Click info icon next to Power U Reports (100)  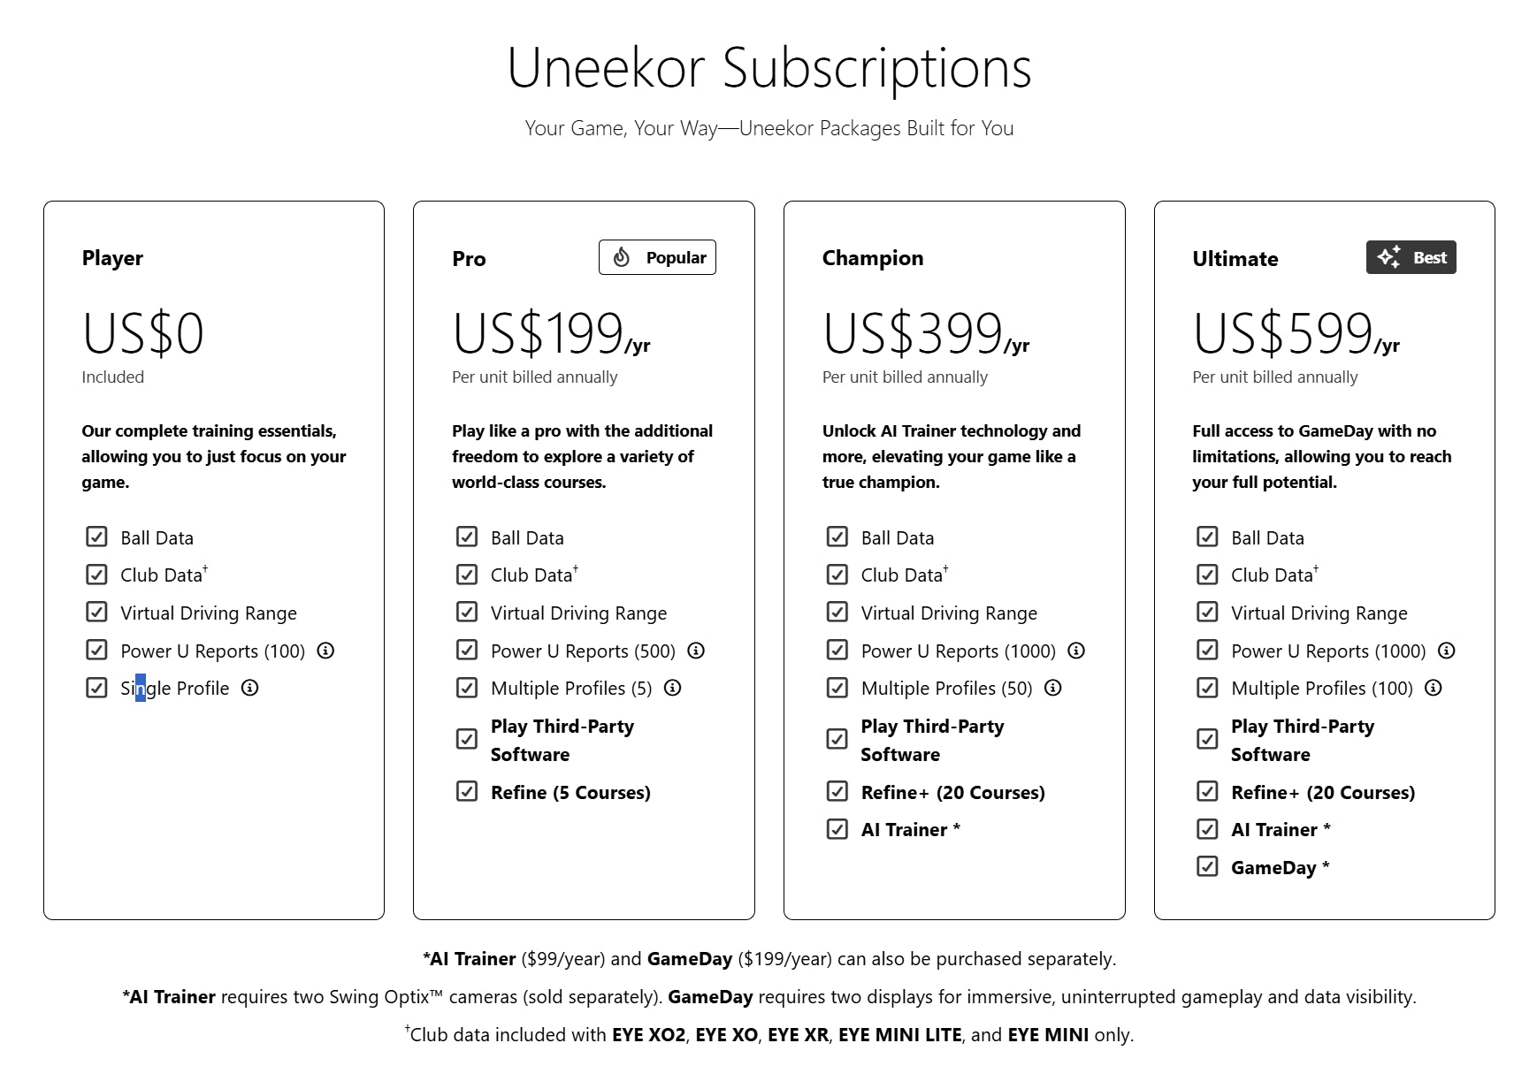[325, 651]
